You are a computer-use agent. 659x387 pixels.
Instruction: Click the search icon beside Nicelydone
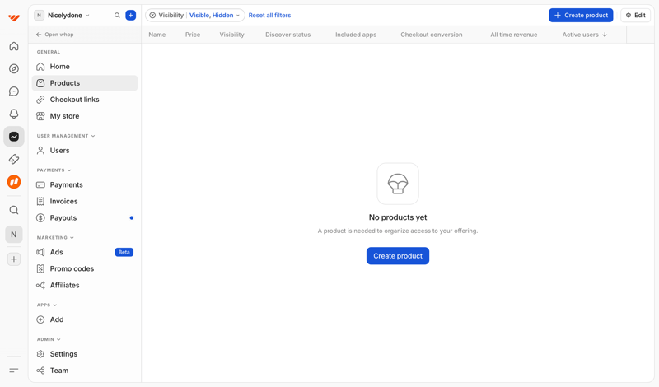pos(117,15)
